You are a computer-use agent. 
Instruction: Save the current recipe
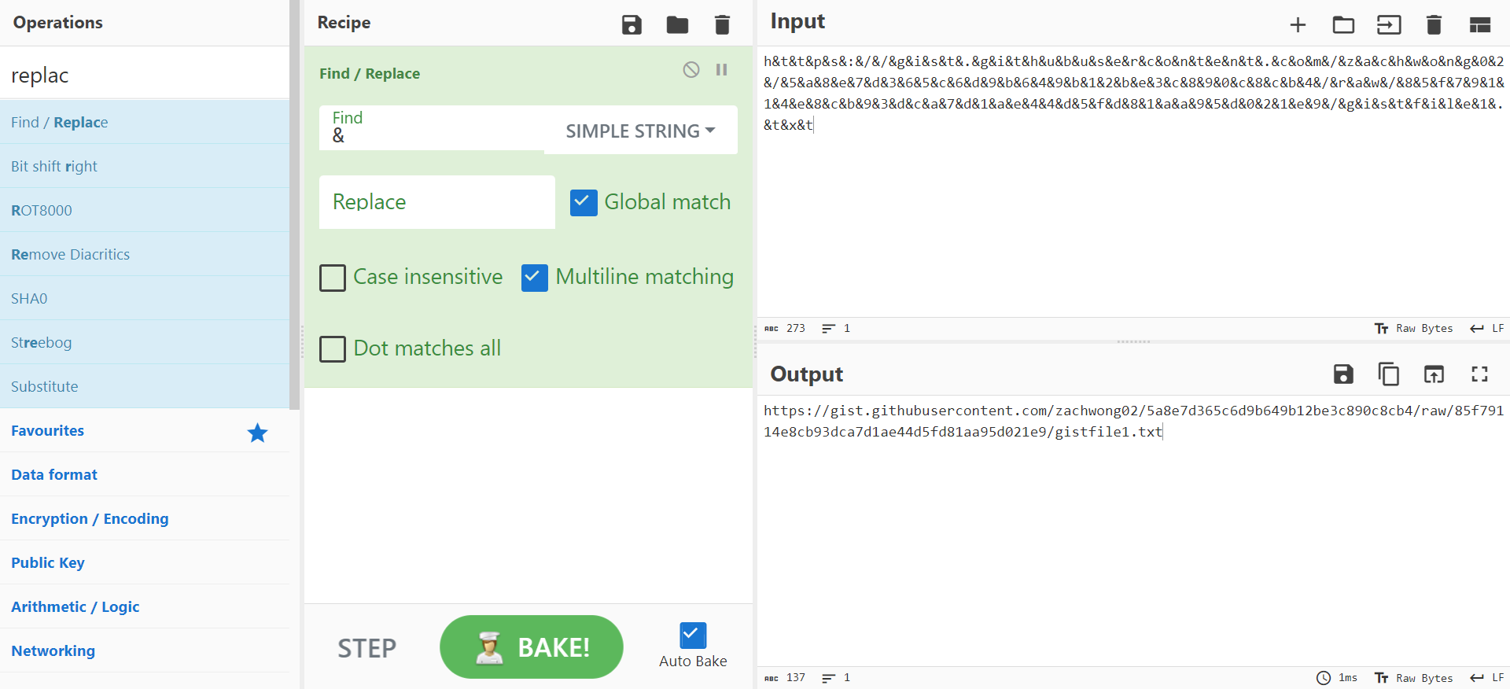632,24
